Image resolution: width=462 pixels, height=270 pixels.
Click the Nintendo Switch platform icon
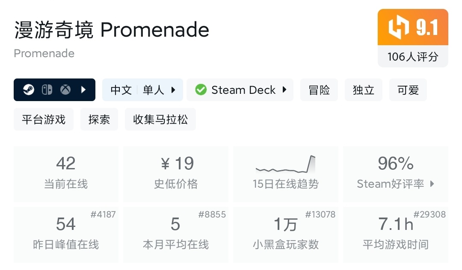[x=47, y=90]
